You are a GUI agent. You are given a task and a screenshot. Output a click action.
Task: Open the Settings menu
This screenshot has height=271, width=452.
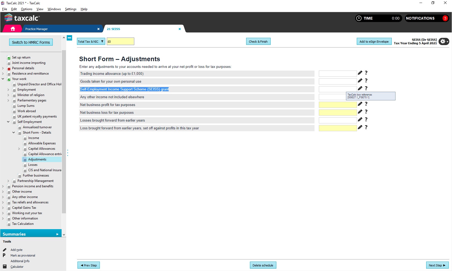pyautogui.click(x=71, y=9)
